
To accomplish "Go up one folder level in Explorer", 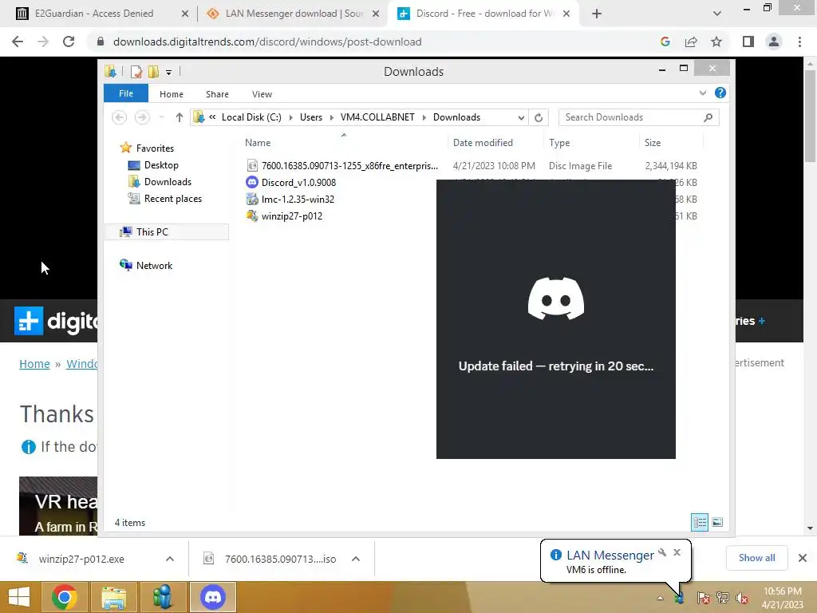I will [180, 117].
